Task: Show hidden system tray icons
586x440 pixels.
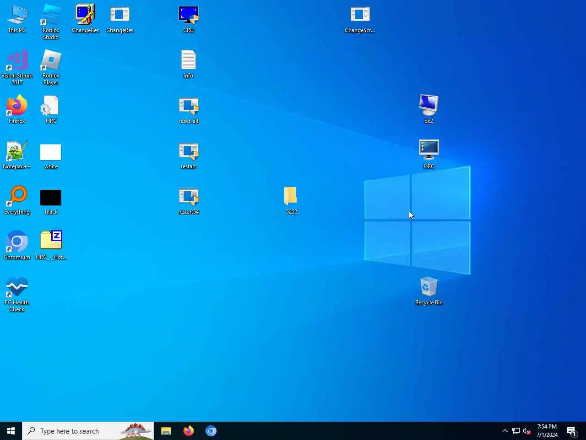Action: tap(505, 431)
